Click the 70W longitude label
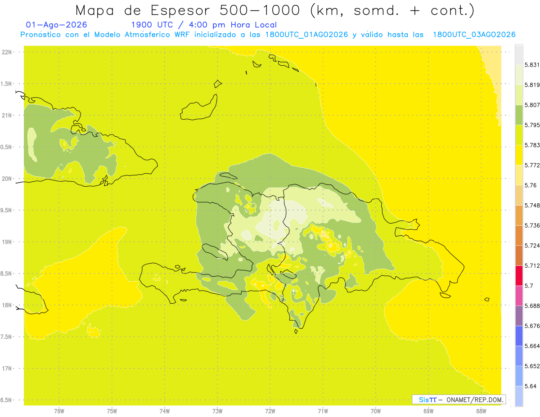The image size is (540, 417). (376, 411)
